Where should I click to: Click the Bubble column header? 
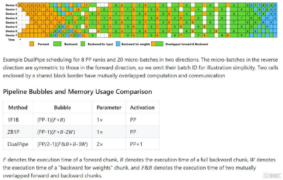coord(62,107)
